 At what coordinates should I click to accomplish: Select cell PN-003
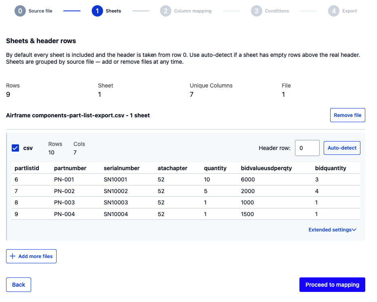64,202
